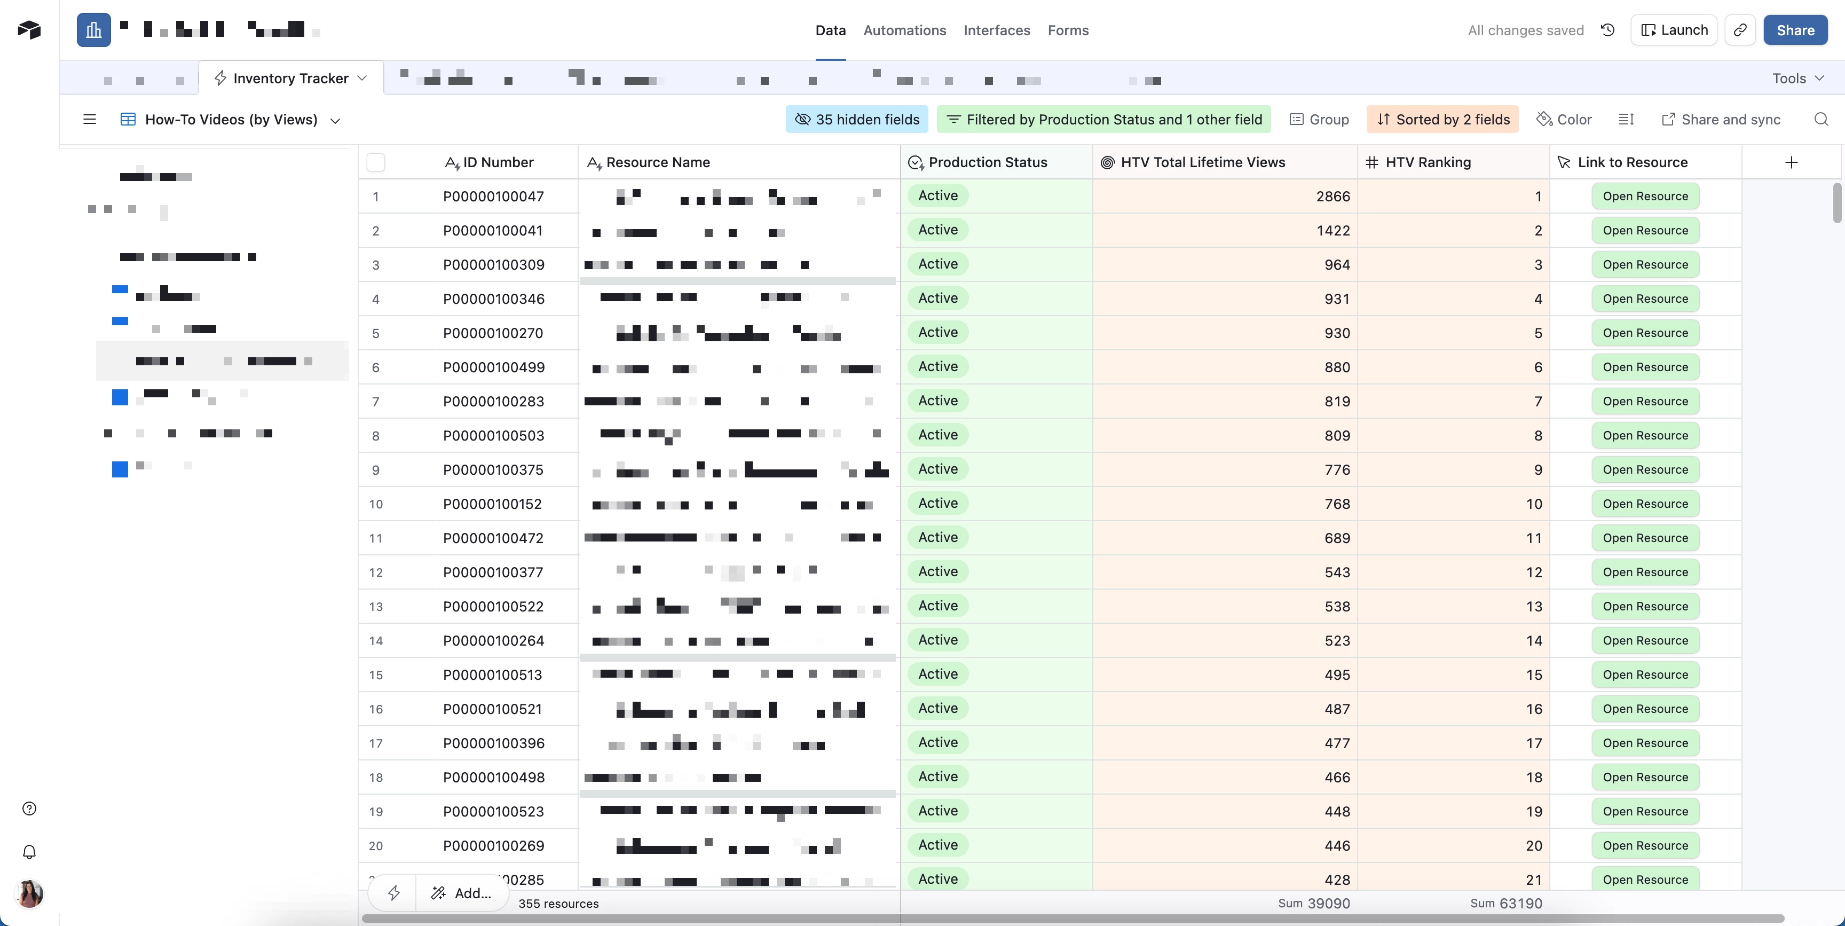Open the 35 hidden fields menu

[857, 120]
